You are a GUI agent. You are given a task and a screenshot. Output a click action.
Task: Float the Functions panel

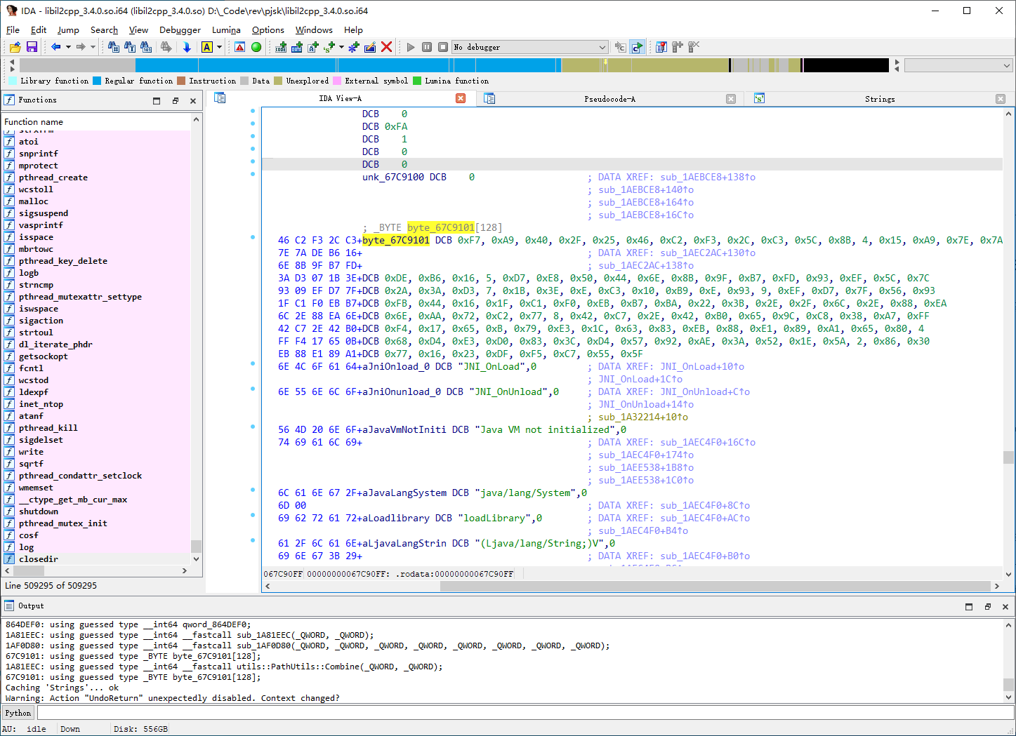pos(176,100)
